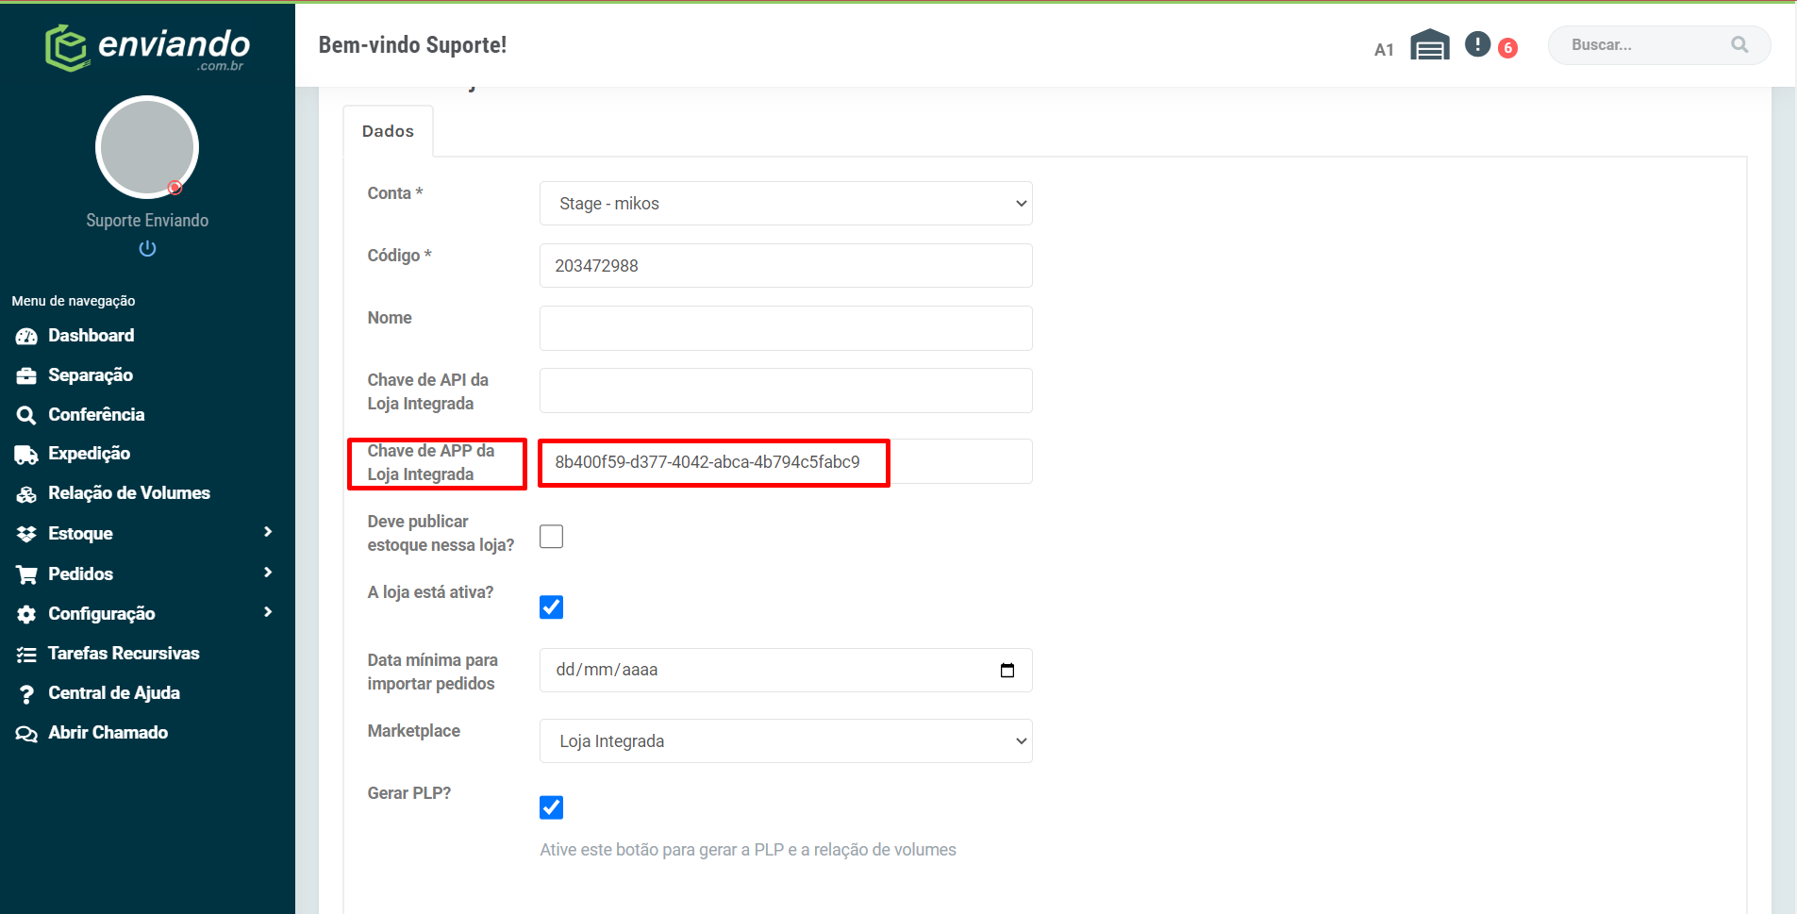The image size is (1797, 914).
Task: Open the Separação menu item
Action: [91, 375]
